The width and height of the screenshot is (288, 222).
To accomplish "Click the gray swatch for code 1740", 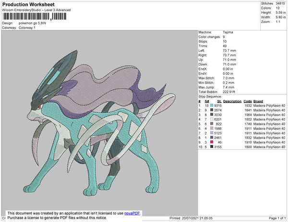I will coord(212,124).
